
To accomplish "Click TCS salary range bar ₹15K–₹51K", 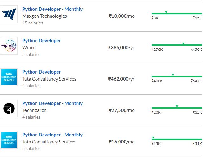I will (177, 139).
